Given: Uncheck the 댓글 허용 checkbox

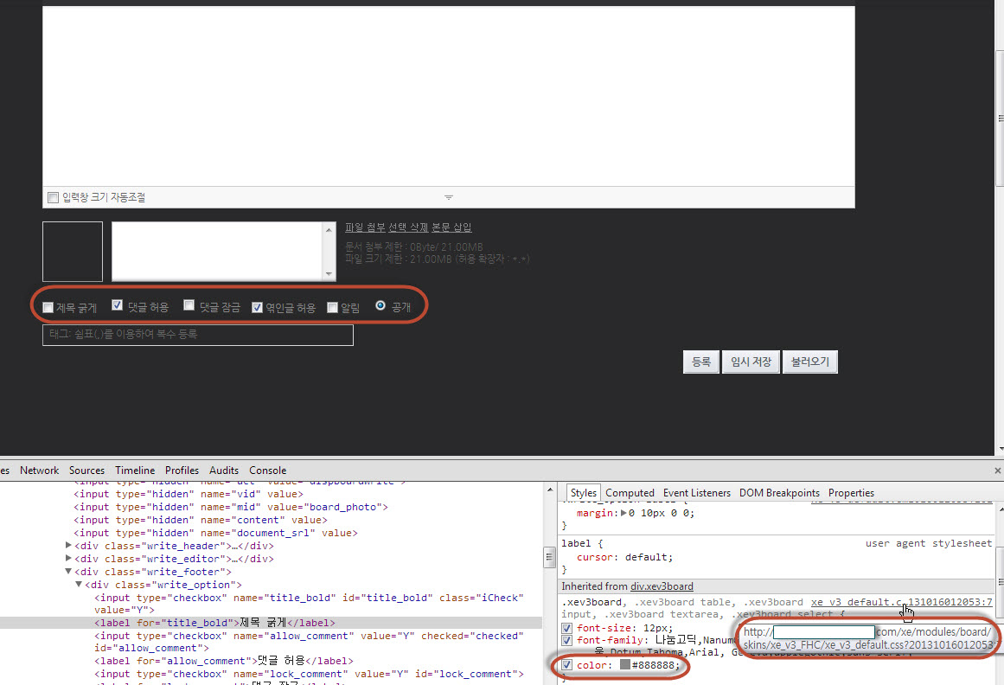Looking at the screenshot, I should [x=118, y=306].
